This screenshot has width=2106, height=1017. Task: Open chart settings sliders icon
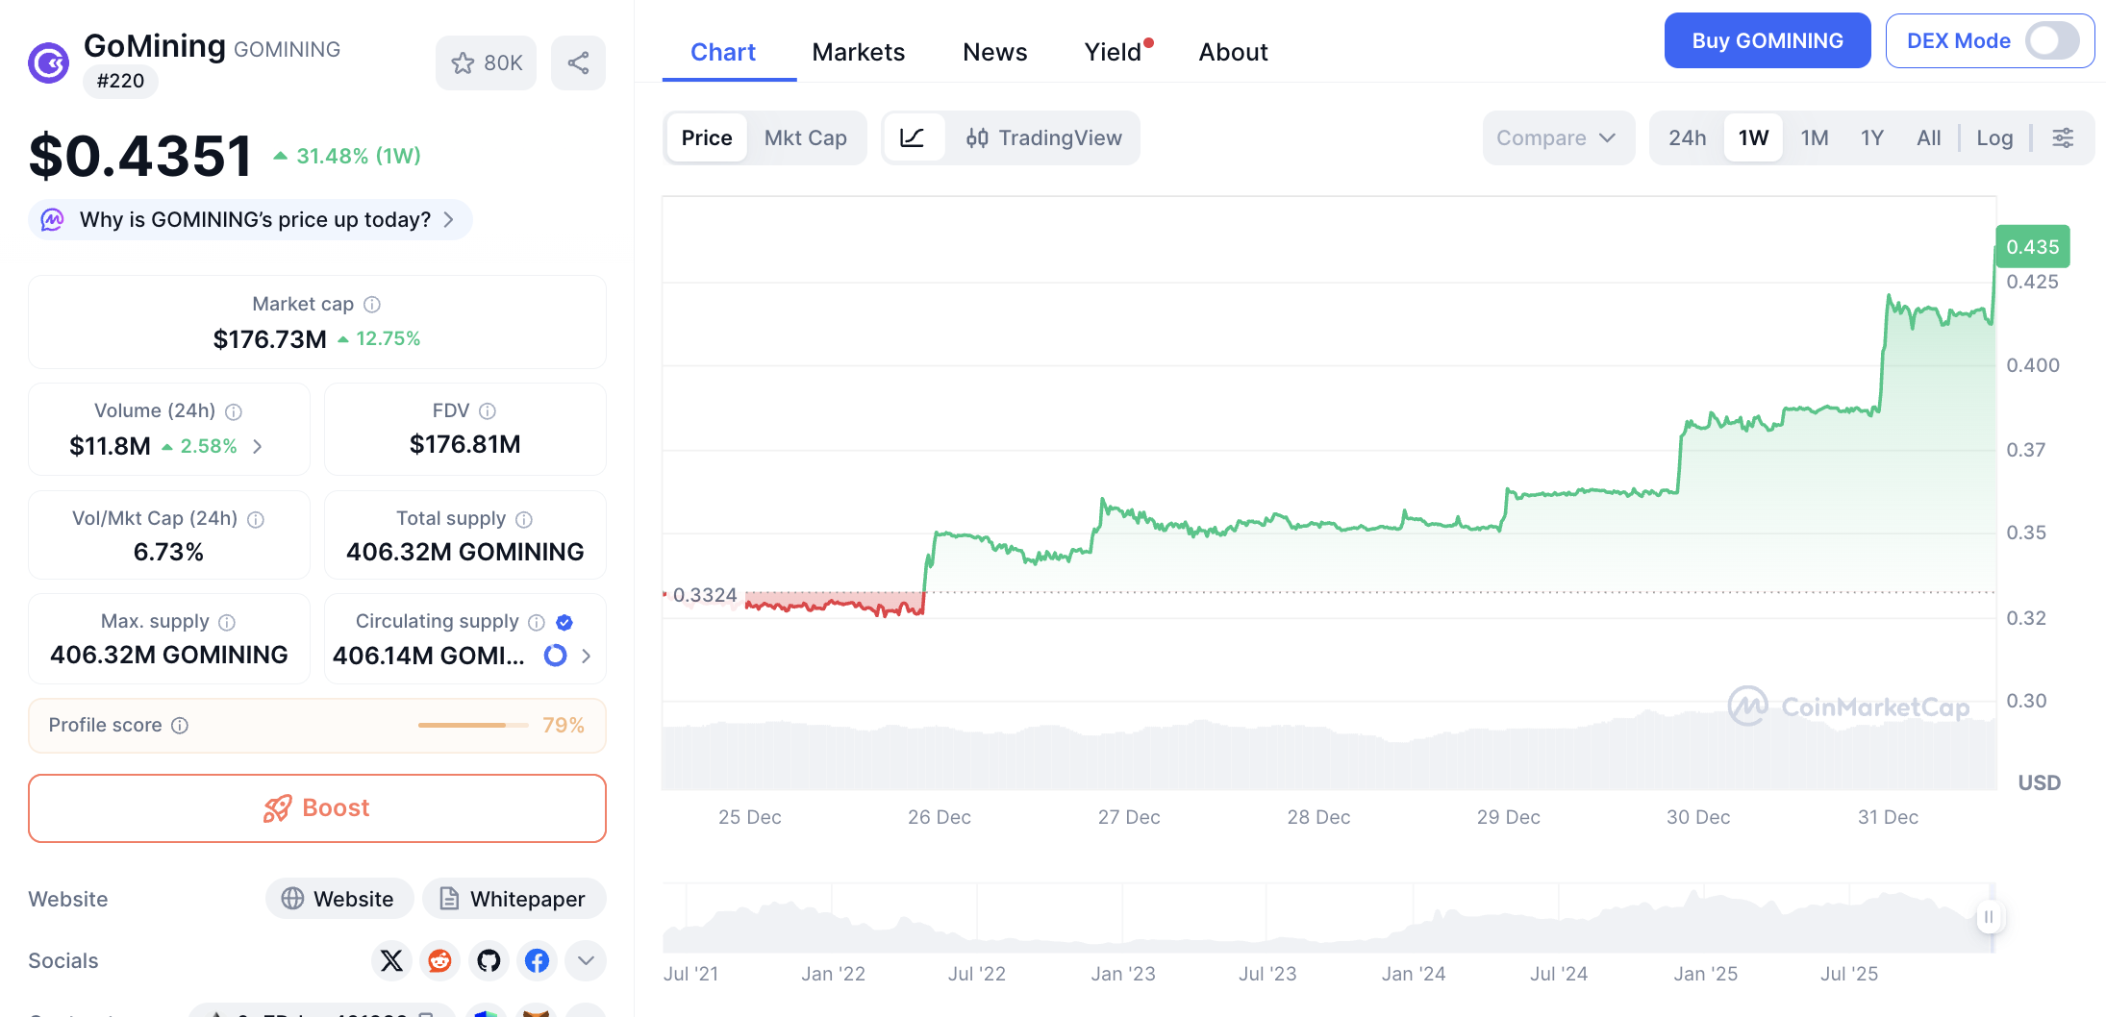2063,137
